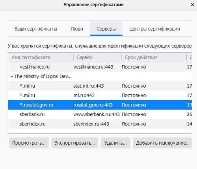Screen dimensions: 197x169
Task: Click Удалить button
Action: 115,143
